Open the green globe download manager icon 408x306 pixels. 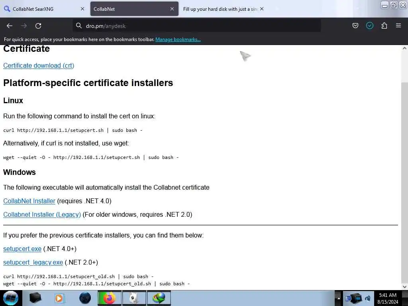click(x=159, y=298)
